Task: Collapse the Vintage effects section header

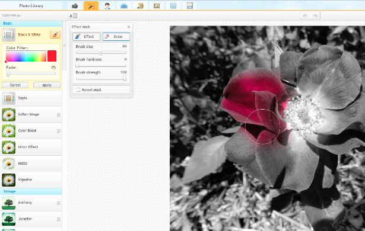Action: pos(31,191)
